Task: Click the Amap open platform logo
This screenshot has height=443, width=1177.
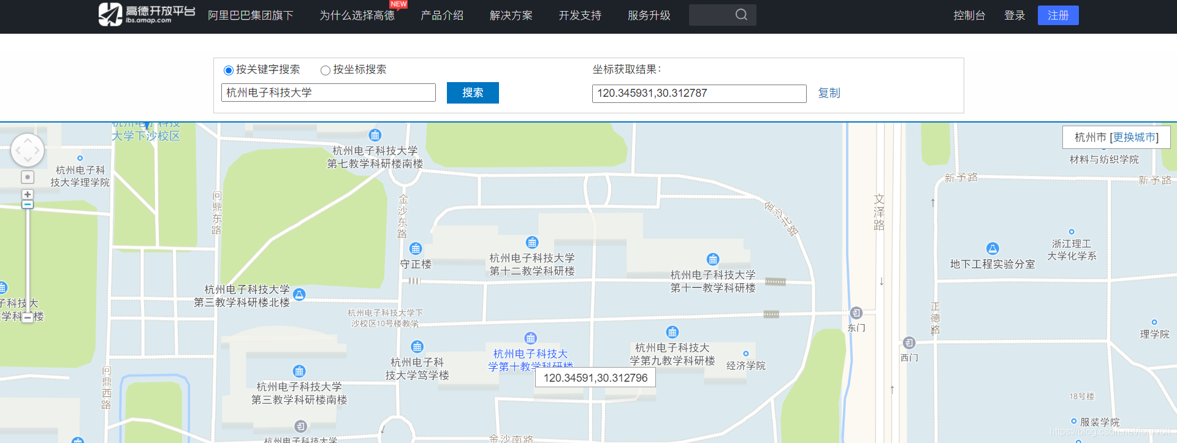Action: pyautogui.click(x=147, y=14)
